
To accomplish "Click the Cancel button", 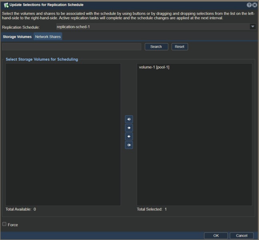I will (241, 236).
